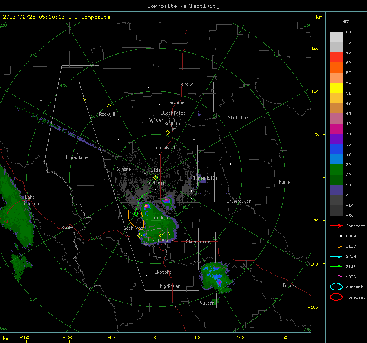Screen dimensions: 367x343
Task: Click the Ponoka label
Action: tap(186, 84)
